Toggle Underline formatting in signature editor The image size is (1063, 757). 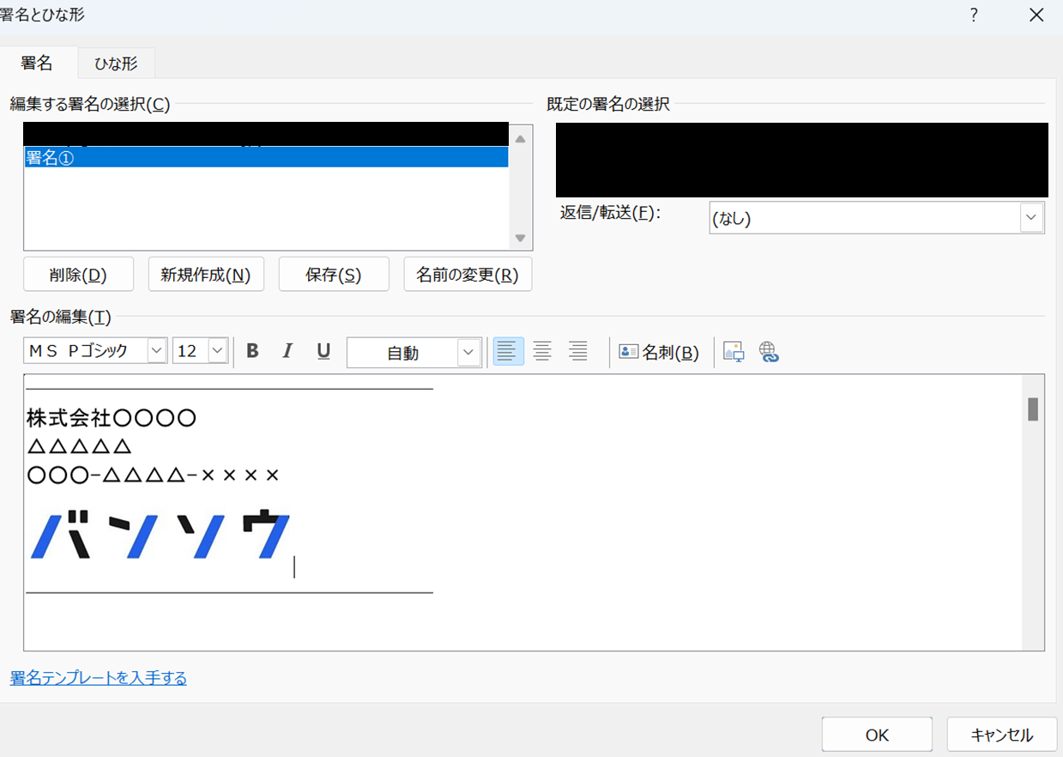(x=323, y=351)
